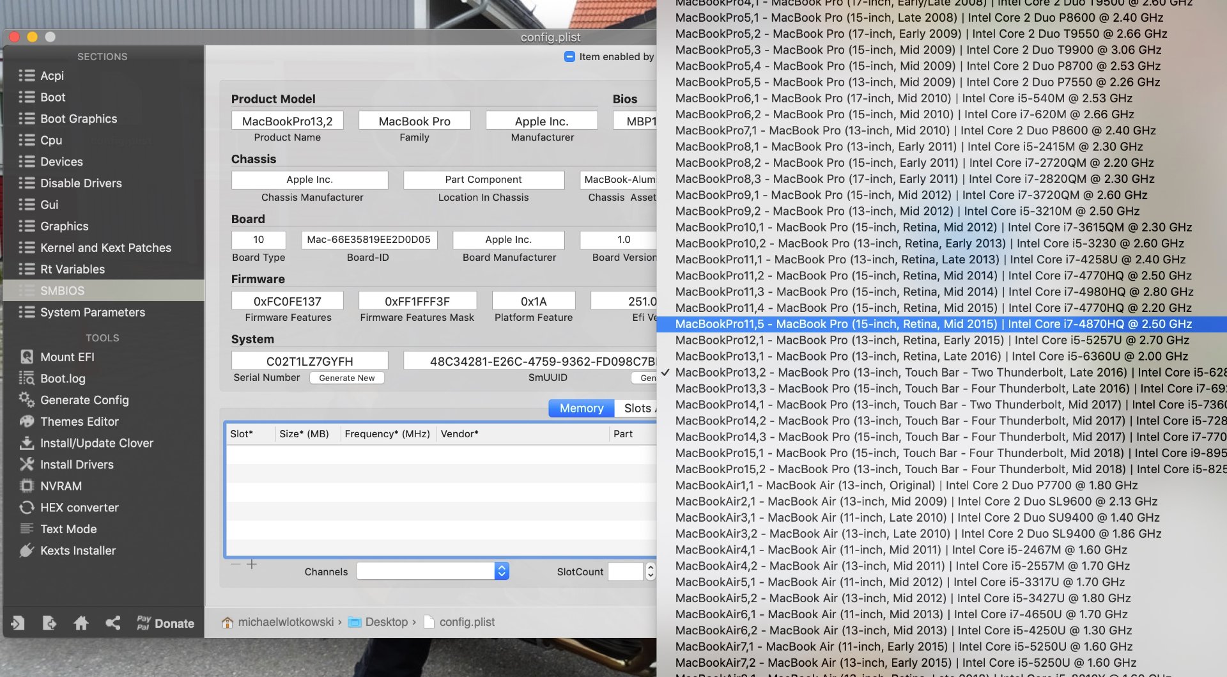Toggle the 'Item enabled by' checkbox
Viewport: 1227px width, 677px height.
(x=569, y=57)
